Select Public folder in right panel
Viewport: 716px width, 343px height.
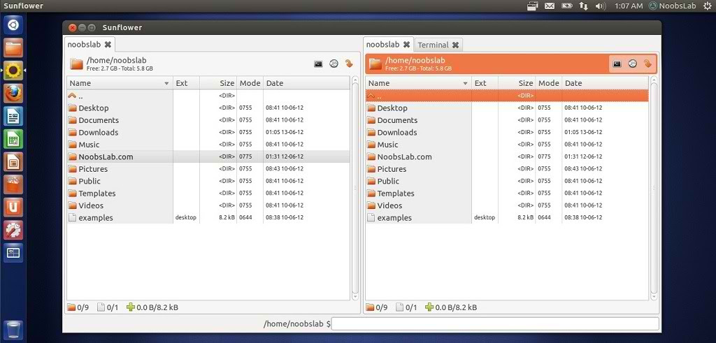point(507,181)
